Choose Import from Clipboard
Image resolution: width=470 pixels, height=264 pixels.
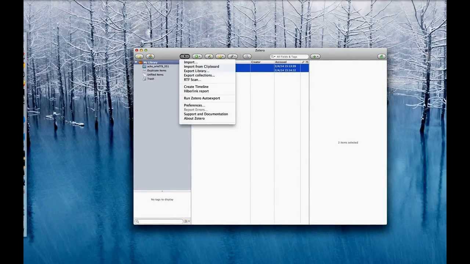[207, 67]
